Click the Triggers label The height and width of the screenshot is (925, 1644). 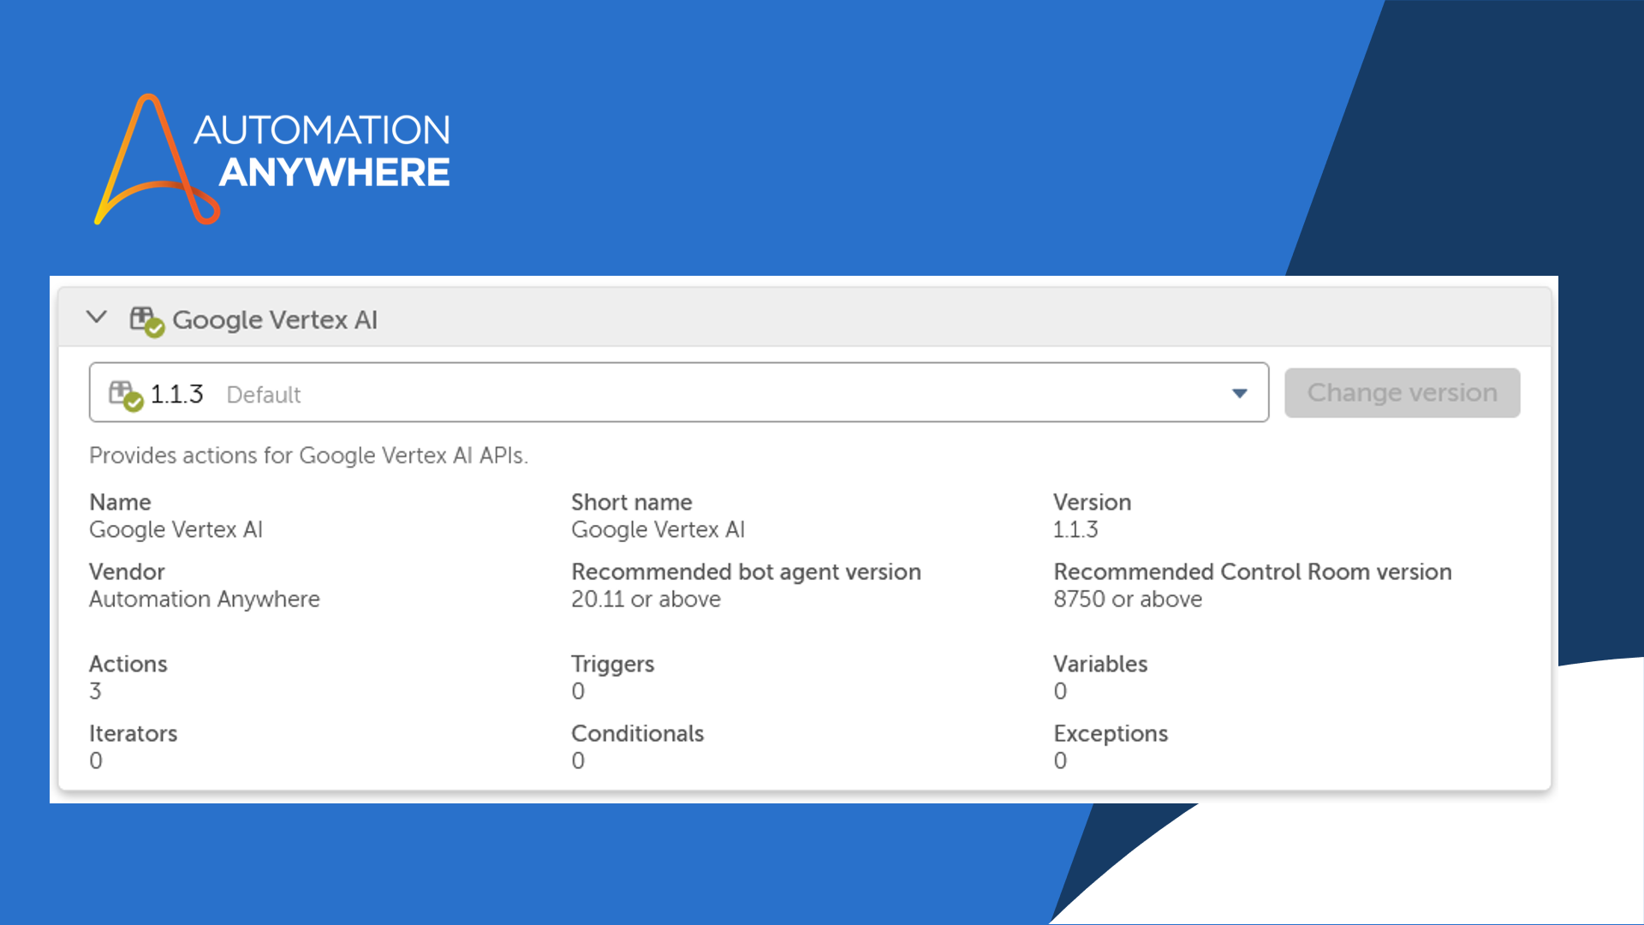612,665
